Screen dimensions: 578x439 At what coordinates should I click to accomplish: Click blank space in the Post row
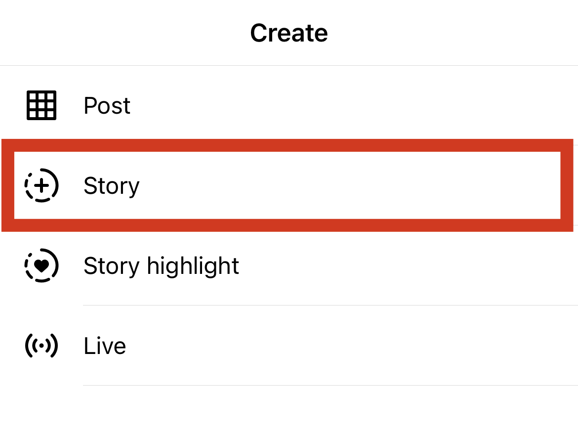pos(350,105)
